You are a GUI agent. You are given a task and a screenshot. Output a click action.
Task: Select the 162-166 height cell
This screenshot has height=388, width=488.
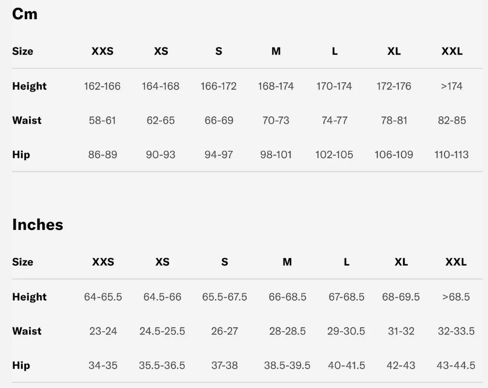(102, 86)
